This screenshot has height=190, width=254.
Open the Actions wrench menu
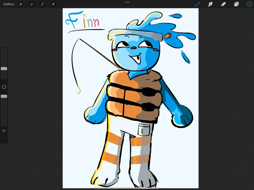[21, 4]
